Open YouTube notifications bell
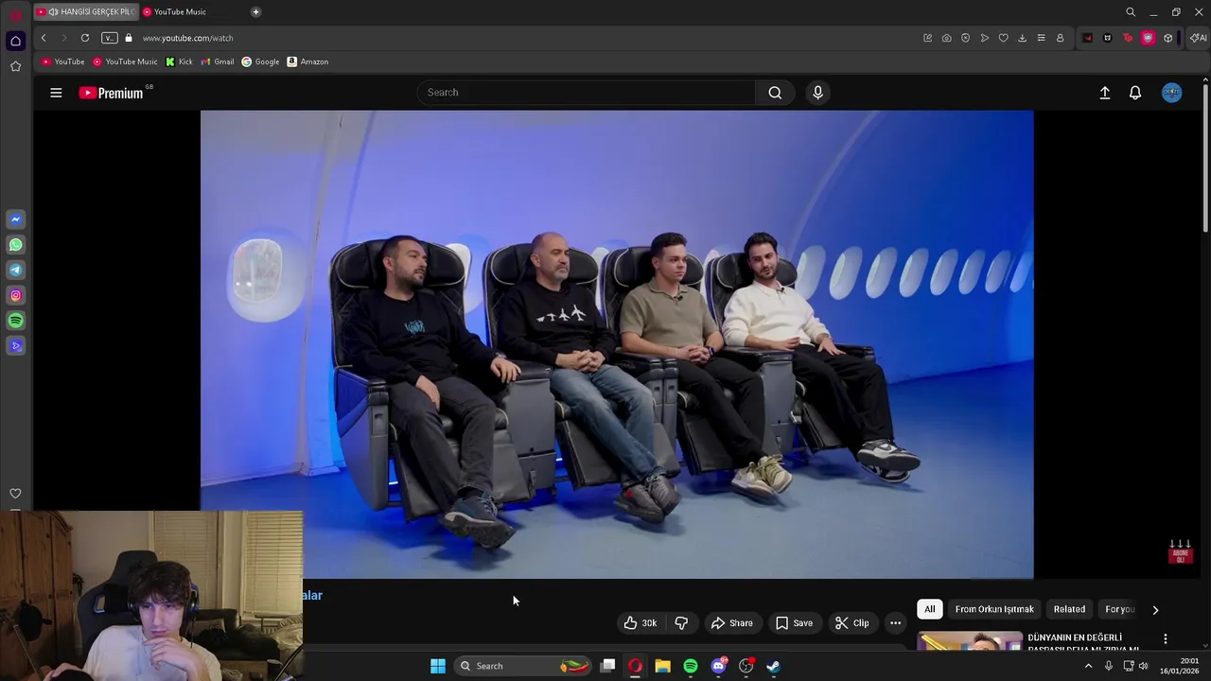 tap(1135, 93)
